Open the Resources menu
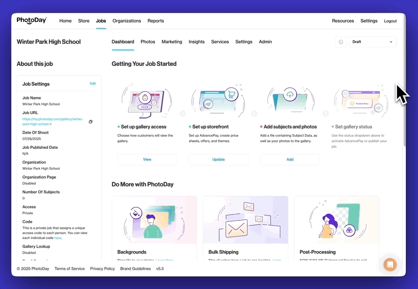The width and height of the screenshot is (418, 289). 343,21
